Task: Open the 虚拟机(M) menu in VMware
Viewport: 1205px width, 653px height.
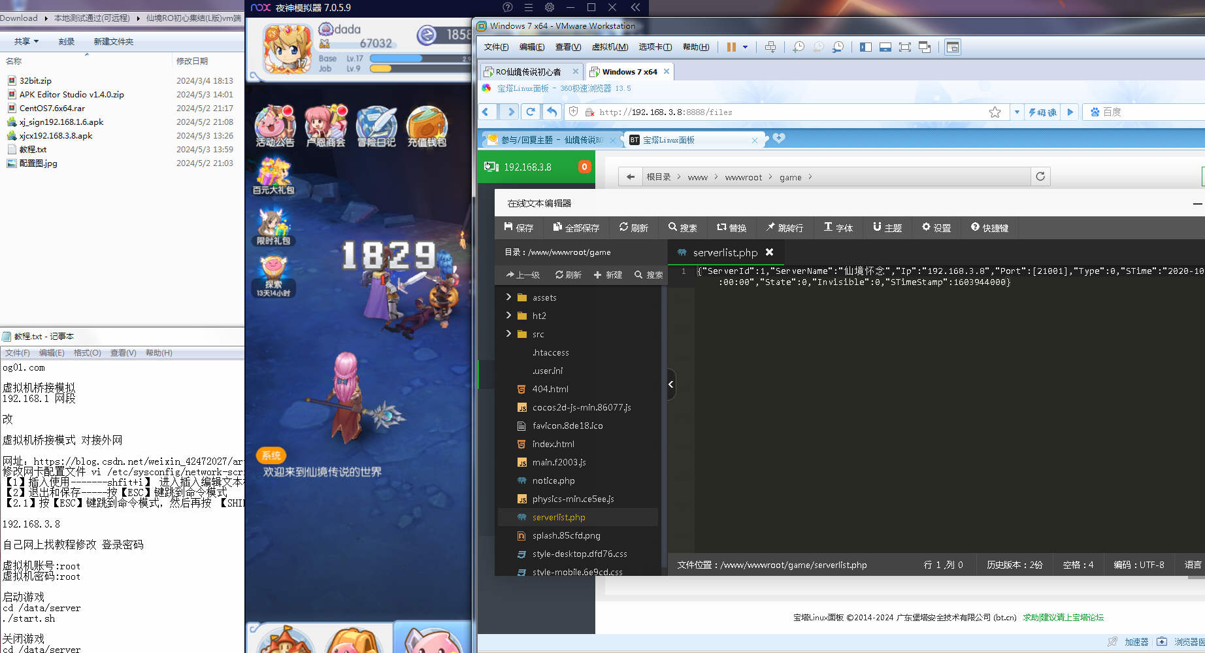Action: pos(610,47)
